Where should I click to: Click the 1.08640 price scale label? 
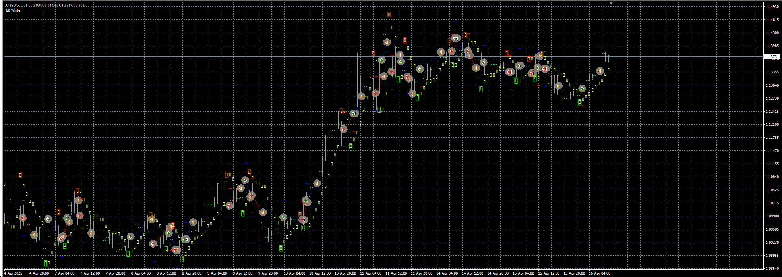coord(772,269)
